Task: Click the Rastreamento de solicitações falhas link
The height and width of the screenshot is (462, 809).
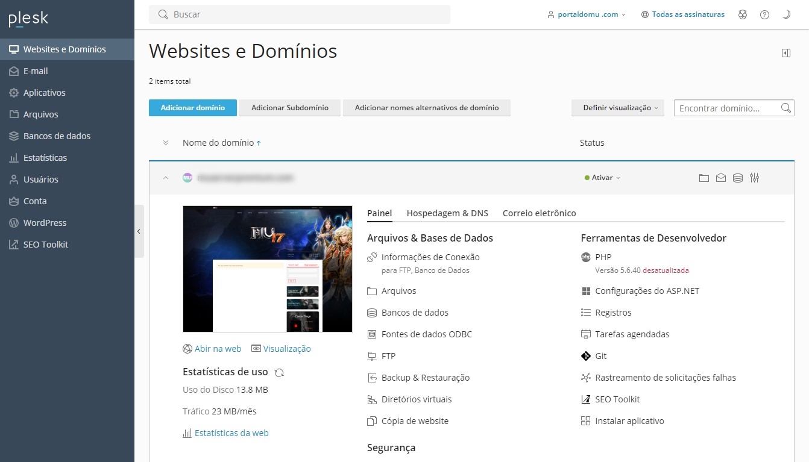Action: tap(666, 378)
